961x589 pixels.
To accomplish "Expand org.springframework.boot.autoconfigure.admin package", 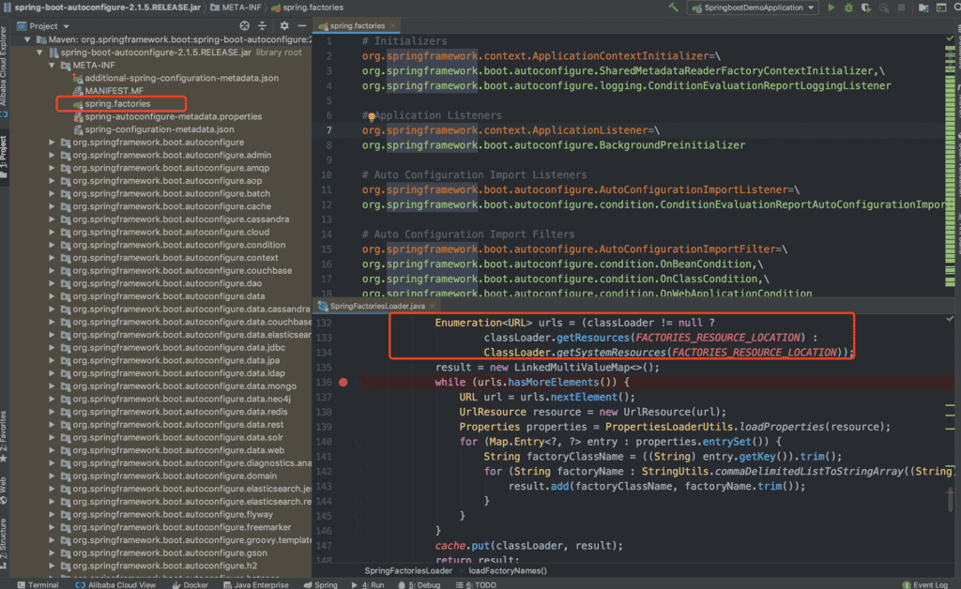I will (x=53, y=155).
